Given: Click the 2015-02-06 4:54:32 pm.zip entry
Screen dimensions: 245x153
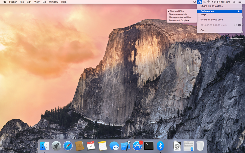Looking at the screenshot, I should point(214,25).
